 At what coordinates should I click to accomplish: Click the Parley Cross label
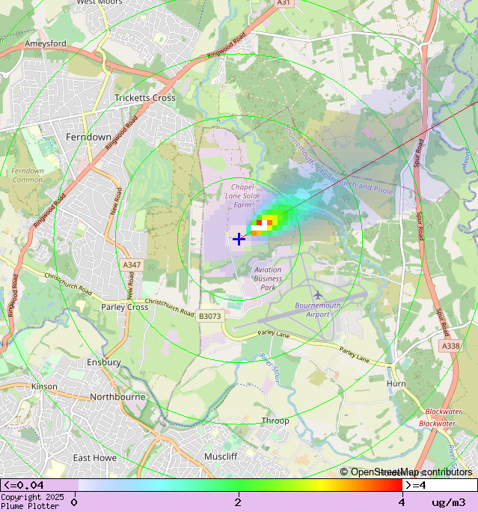pos(125,307)
